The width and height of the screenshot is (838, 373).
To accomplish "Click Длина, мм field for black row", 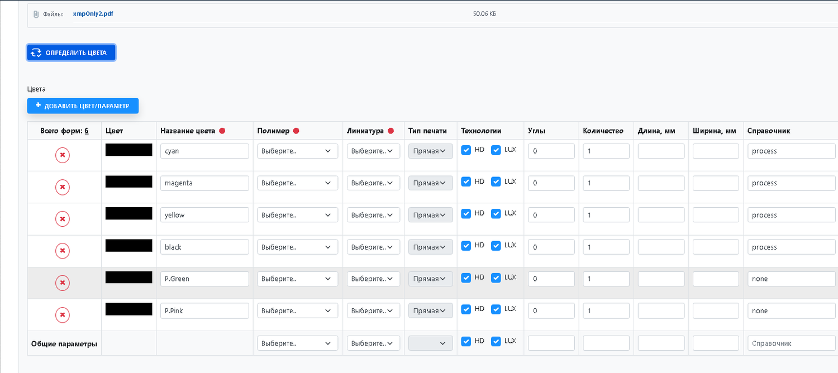I will [x=661, y=247].
